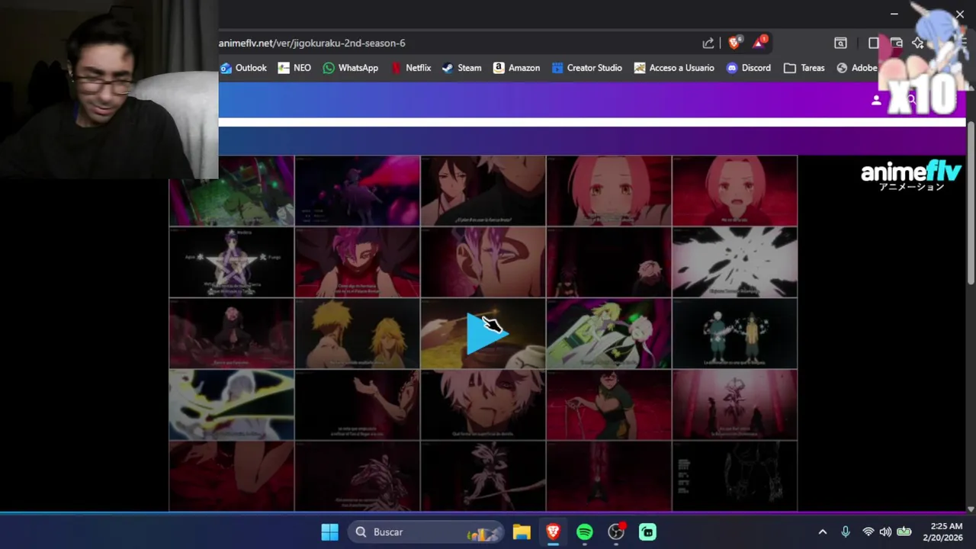The height and width of the screenshot is (549, 976).
Task: Open the Netflix bookmark
Action: tap(410, 68)
